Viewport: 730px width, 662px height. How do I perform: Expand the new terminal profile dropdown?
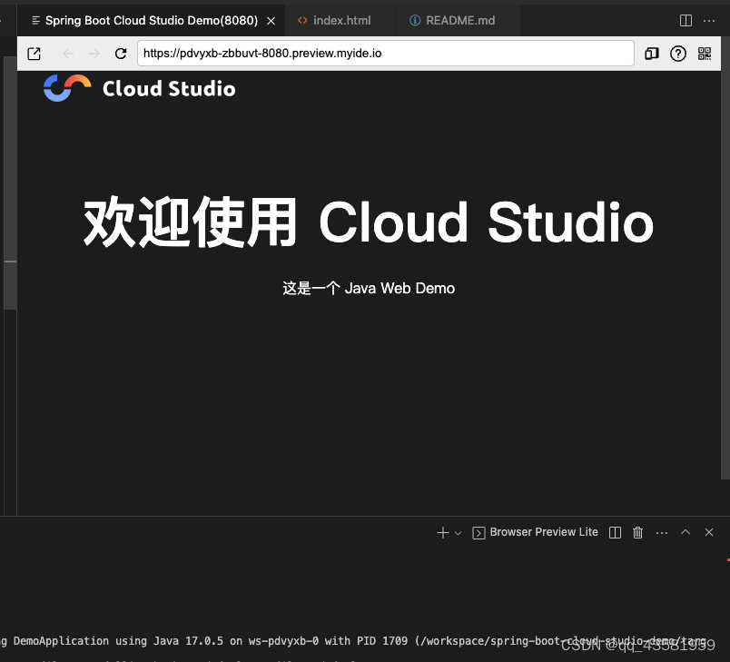(x=459, y=533)
